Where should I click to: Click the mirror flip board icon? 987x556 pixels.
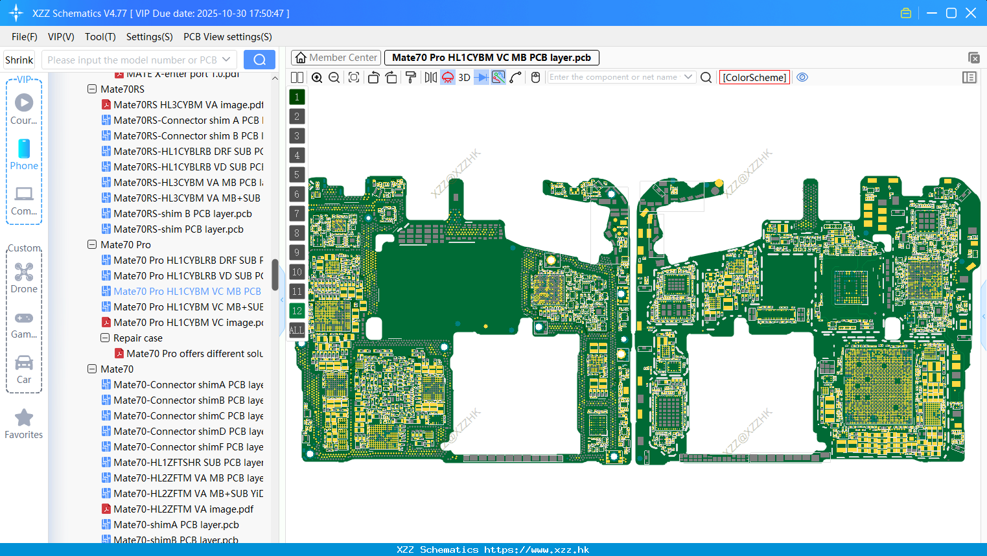pos(431,77)
